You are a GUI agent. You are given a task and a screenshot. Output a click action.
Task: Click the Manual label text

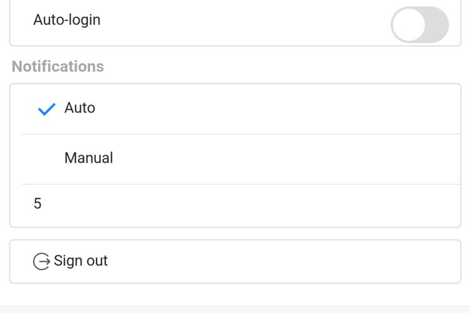click(x=89, y=158)
